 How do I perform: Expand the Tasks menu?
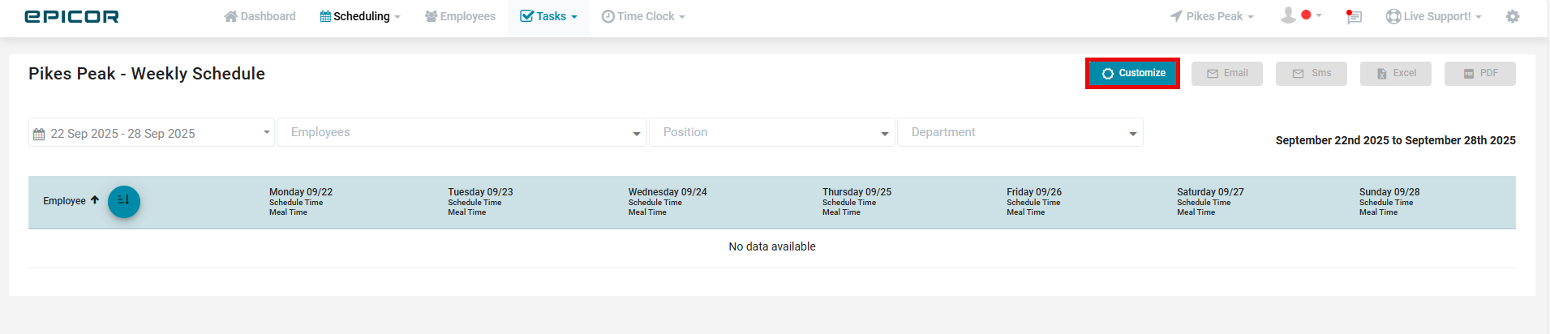click(548, 16)
